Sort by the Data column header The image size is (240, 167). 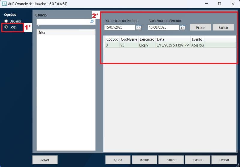click(173, 39)
